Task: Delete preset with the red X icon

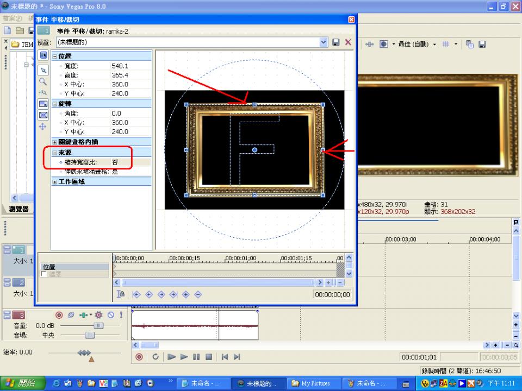Action: point(348,42)
